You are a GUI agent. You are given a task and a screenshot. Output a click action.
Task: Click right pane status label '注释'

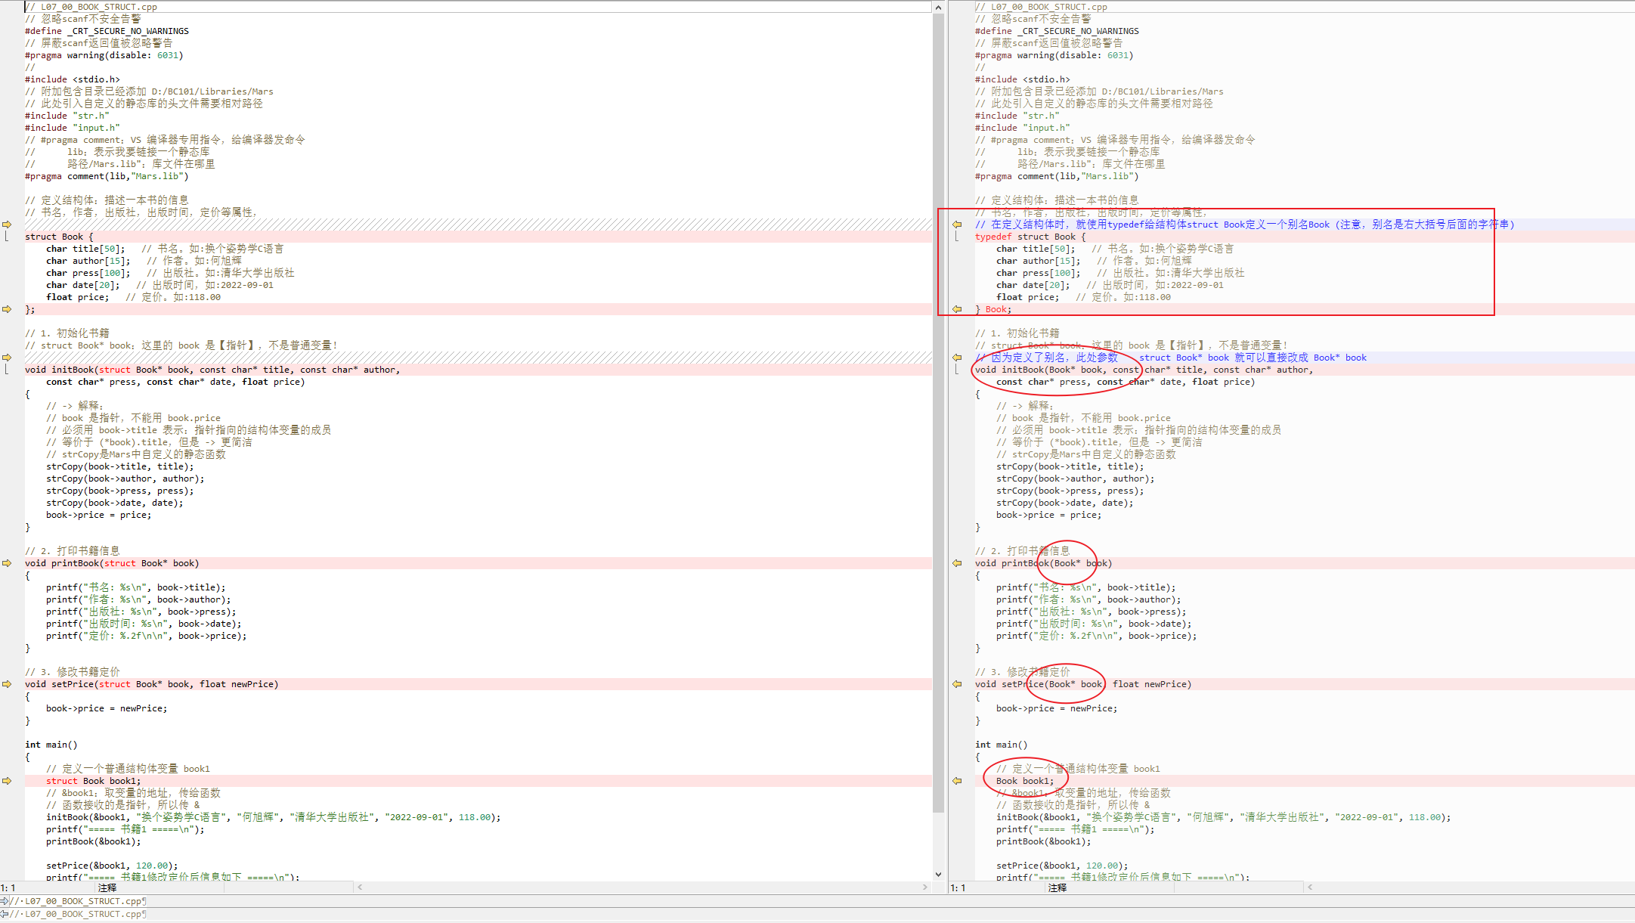pyautogui.click(x=1057, y=888)
